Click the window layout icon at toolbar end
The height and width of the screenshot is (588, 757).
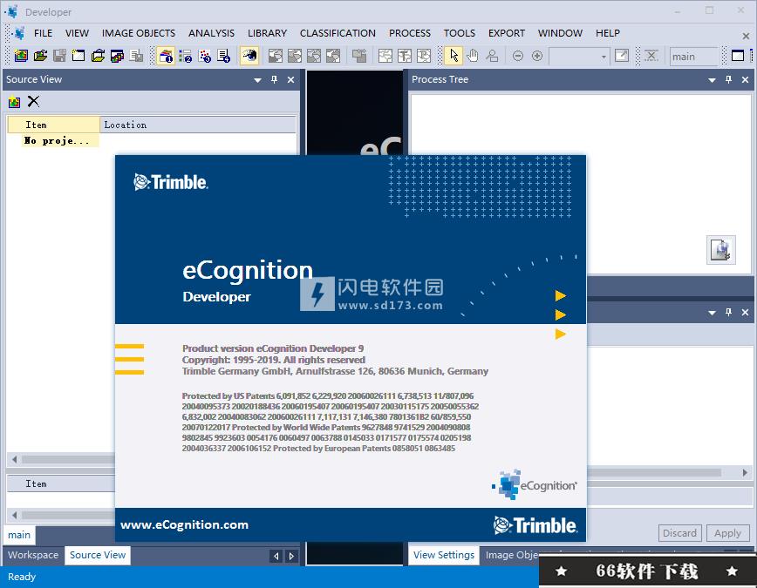(738, 56)
